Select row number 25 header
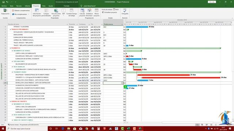Viewport: 234px width, 131px height. coord(5,83)
